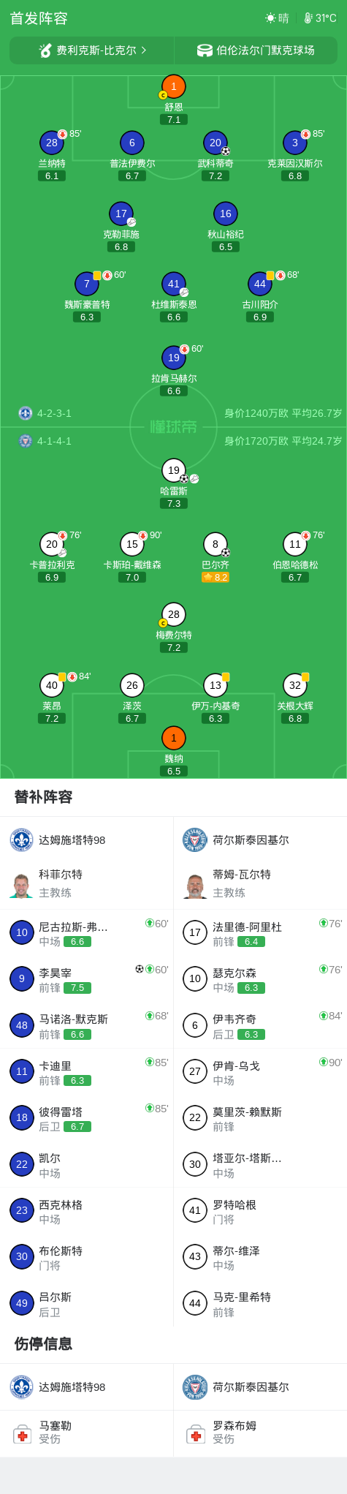Open the 荷尔斯泰因基尔 team crest in substitutes

tap(195, 840)
